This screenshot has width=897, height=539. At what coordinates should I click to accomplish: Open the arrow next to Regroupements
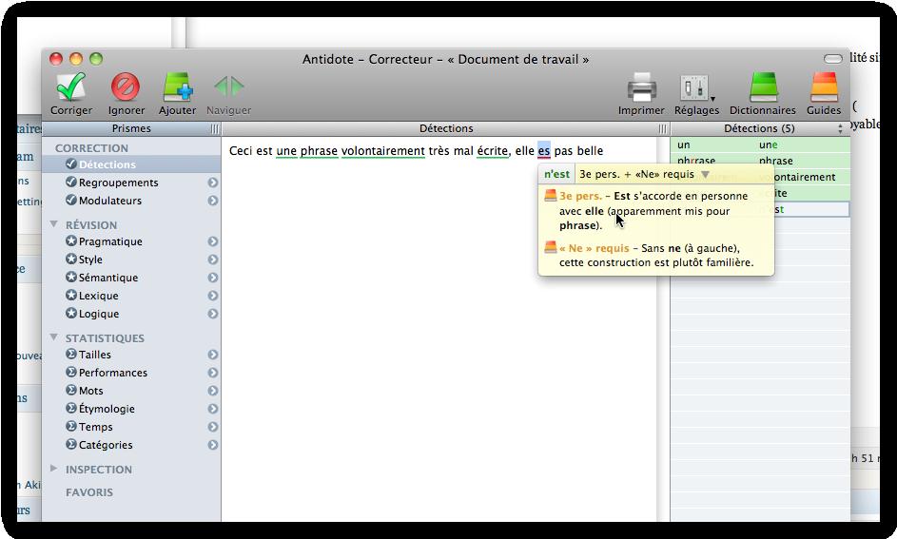(213, 183)
